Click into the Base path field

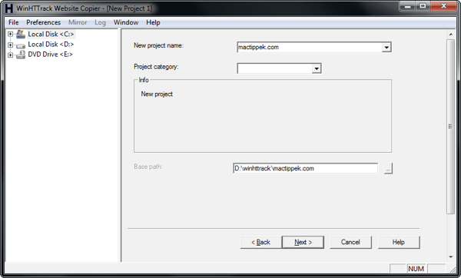306,168
